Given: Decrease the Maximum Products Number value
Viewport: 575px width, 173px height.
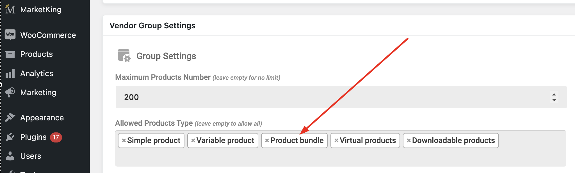Looking at the screenshot, I should (x=554, y=100).
